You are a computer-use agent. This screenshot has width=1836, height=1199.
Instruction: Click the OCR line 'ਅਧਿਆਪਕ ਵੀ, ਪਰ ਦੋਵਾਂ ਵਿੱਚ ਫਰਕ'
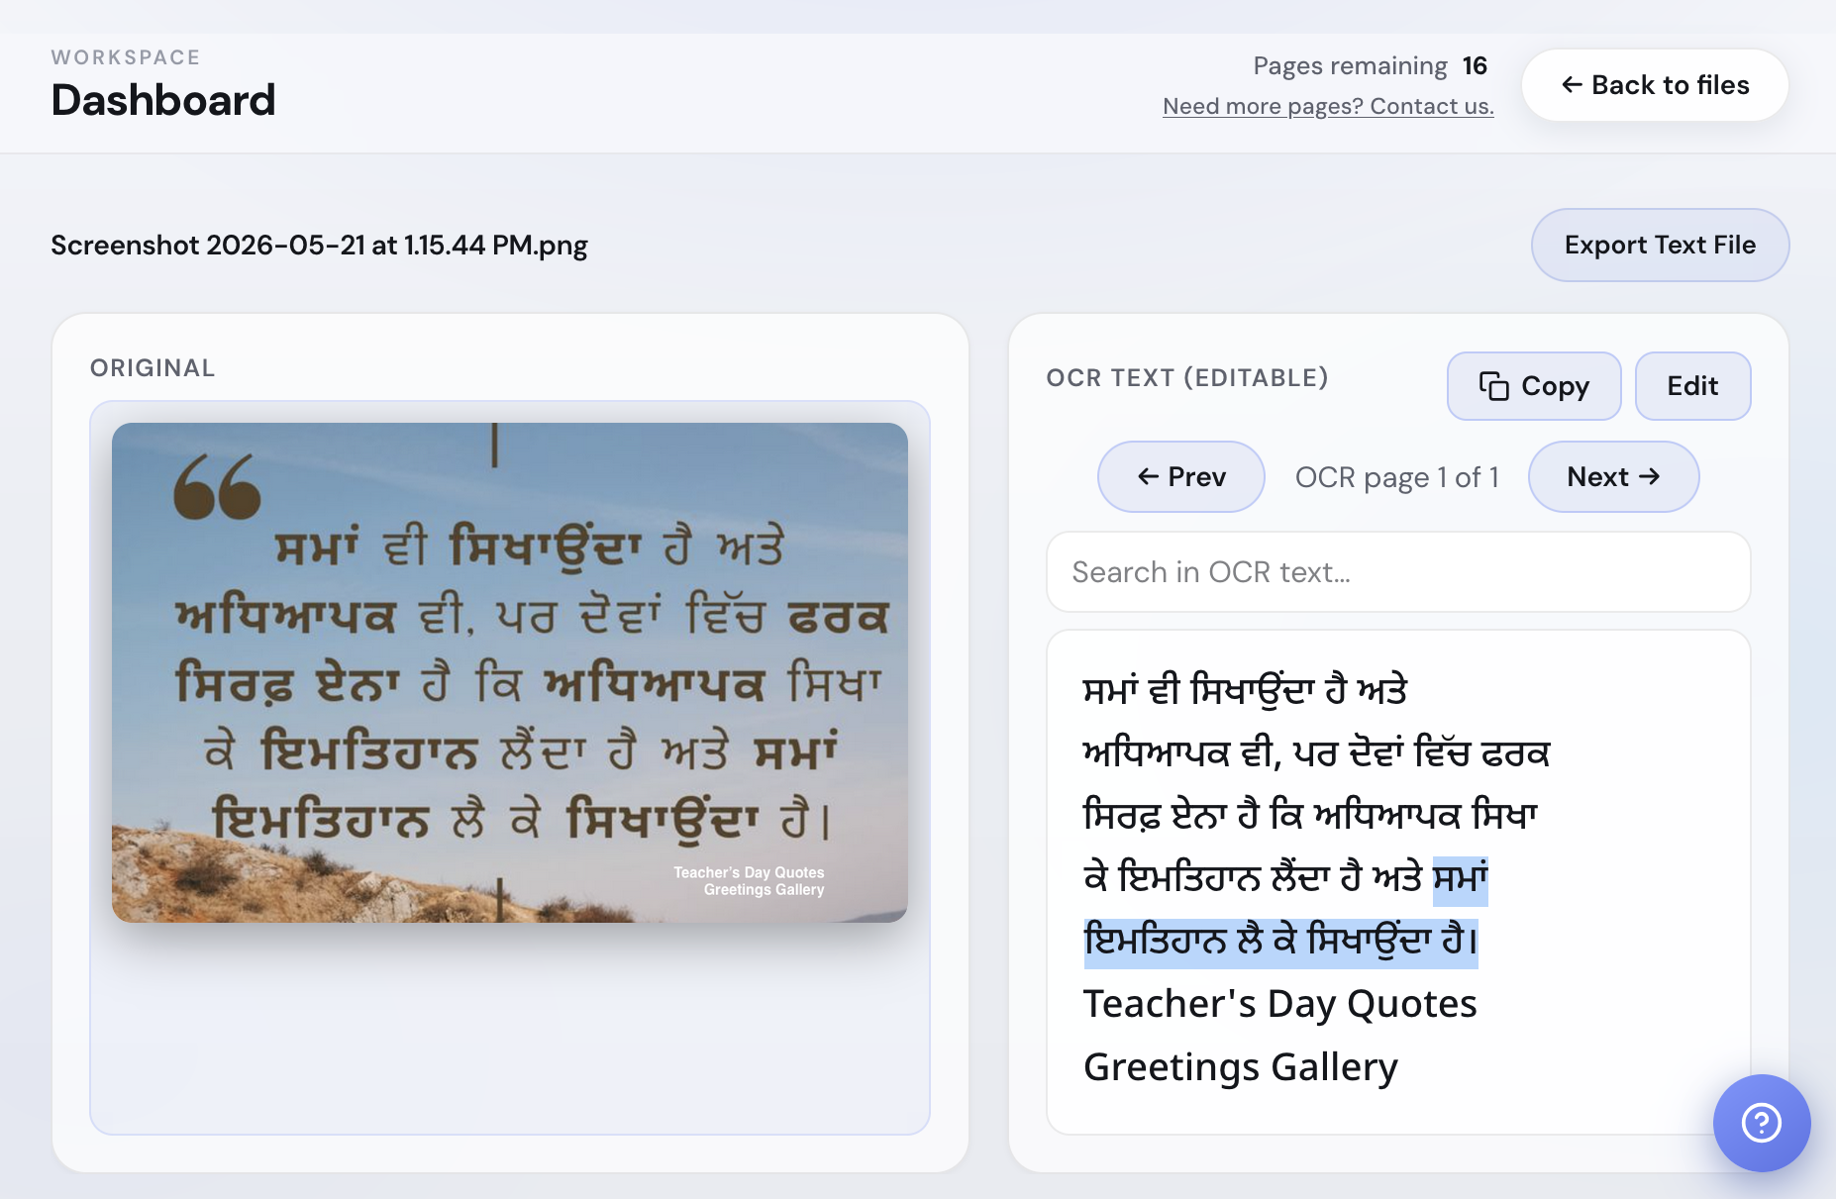(1316, 753)
